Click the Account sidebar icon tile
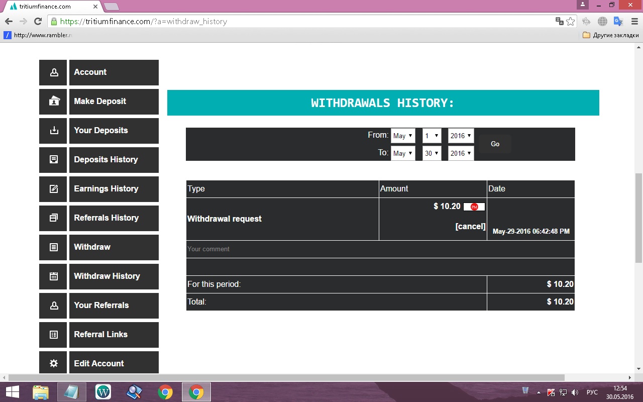Viewport: 643px width, 402px height. pos(53,72)
